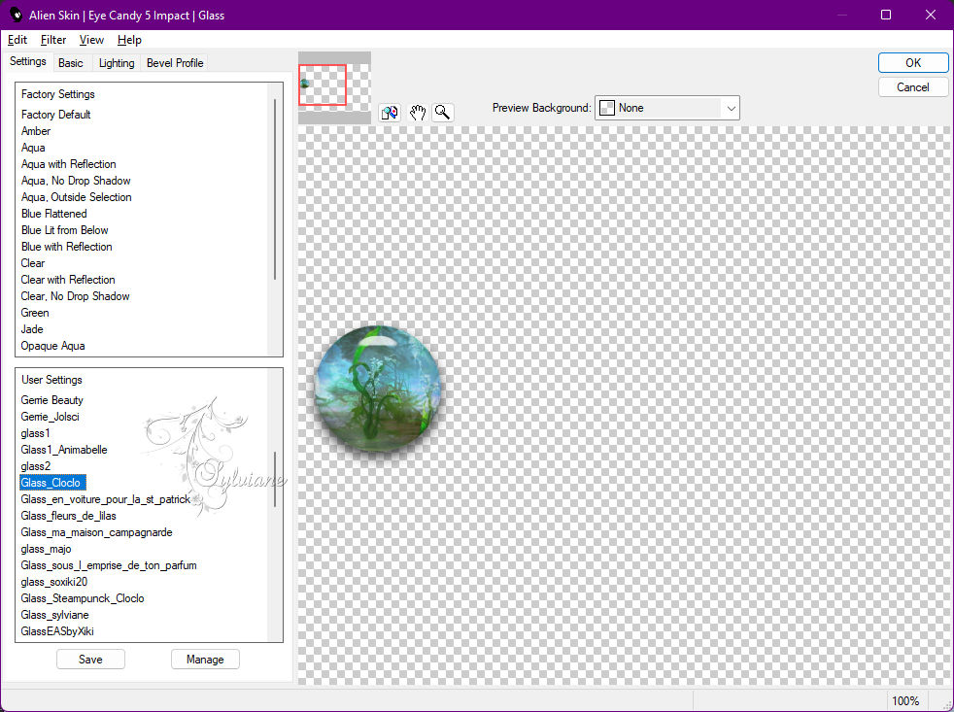Open the Edit menu
The width and height of the screenshot is (954, 712).
(17, 40)
